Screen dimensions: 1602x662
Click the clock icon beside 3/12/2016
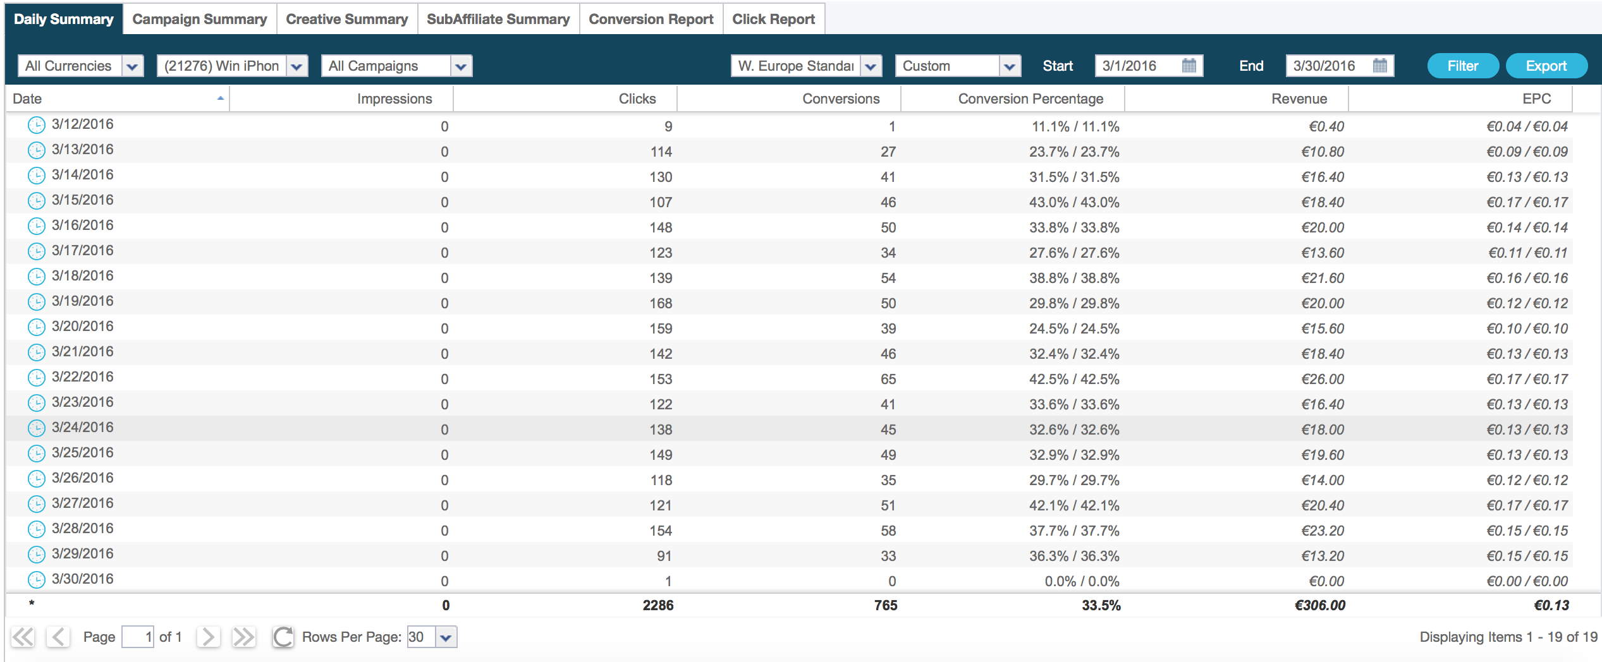[x=37, y=125]
